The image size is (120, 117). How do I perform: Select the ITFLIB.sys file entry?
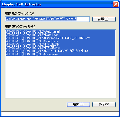[x=61, y=48]
